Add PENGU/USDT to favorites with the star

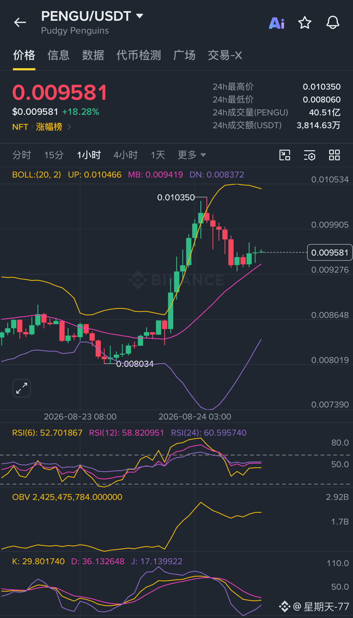click(305, 23)
